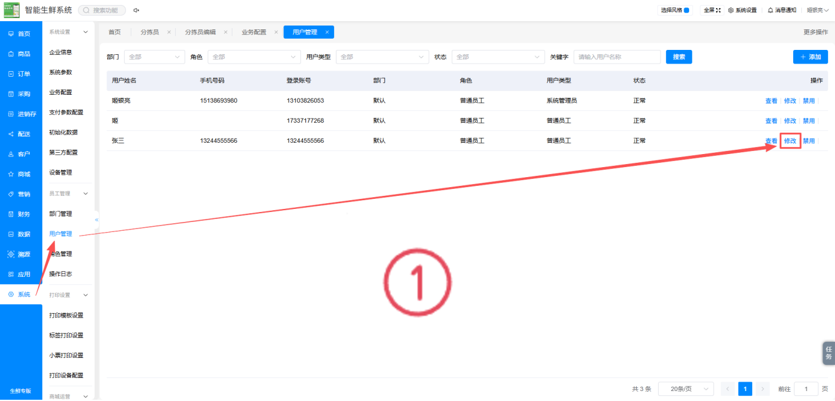The image size is (835, 401).
Task: Switch to the 分拣员编辑 tab
Action: tap(200, 32)
